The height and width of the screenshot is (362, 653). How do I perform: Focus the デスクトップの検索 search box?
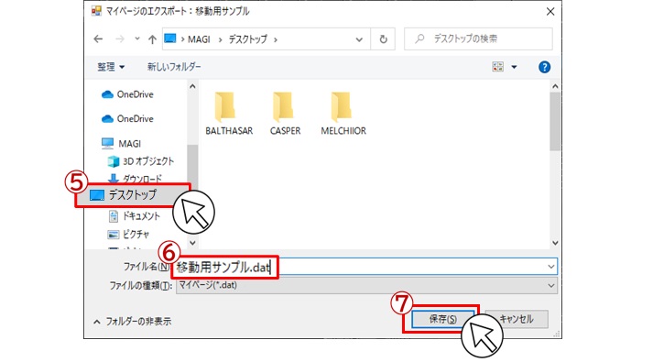click(x=478, y=39)
